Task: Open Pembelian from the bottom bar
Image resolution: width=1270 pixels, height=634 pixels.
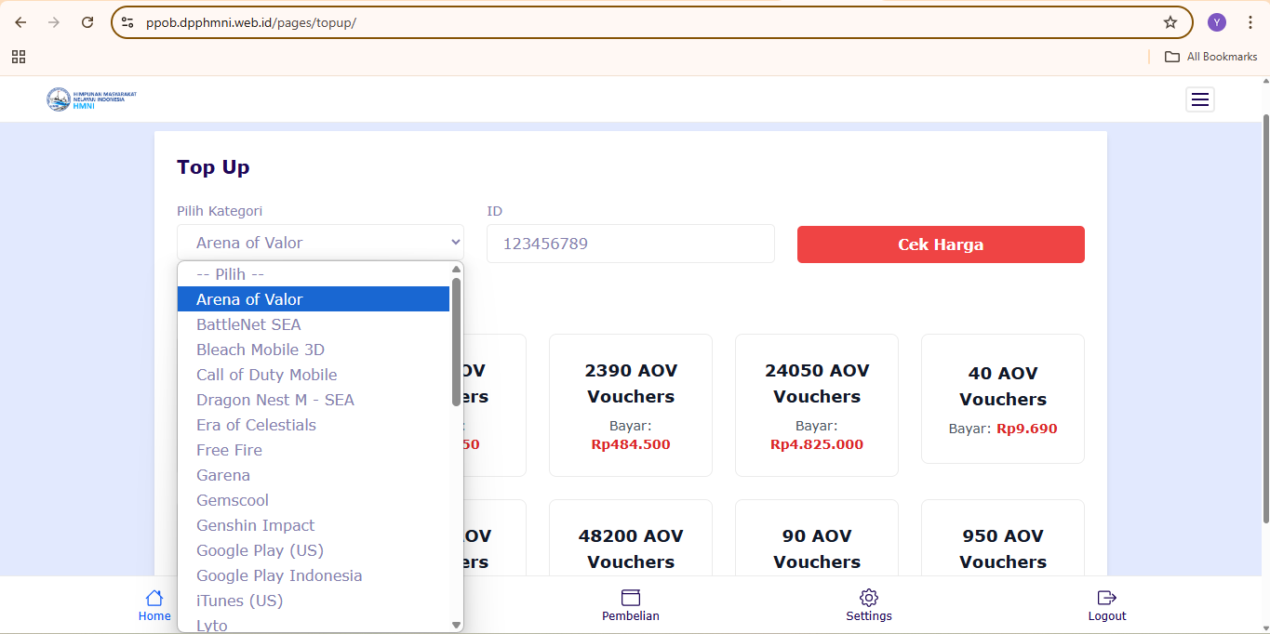Action: [630, 604]
